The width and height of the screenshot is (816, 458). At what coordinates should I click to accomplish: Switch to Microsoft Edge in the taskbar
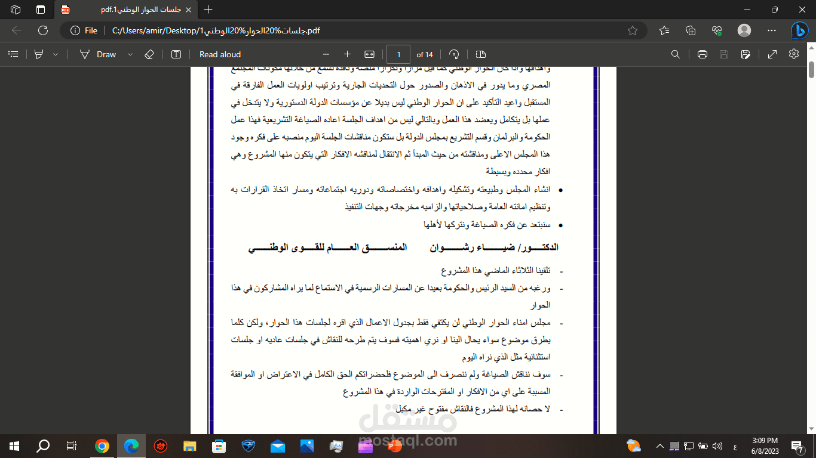point(131,446)
